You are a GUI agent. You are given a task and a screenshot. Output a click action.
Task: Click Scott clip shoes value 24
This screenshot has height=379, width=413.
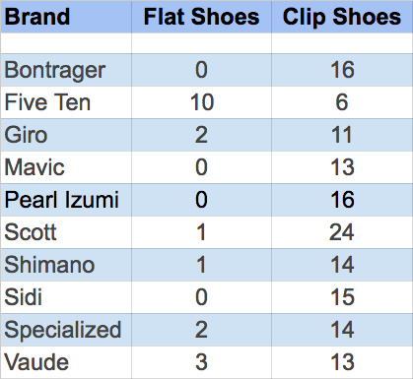coord(342,232)
